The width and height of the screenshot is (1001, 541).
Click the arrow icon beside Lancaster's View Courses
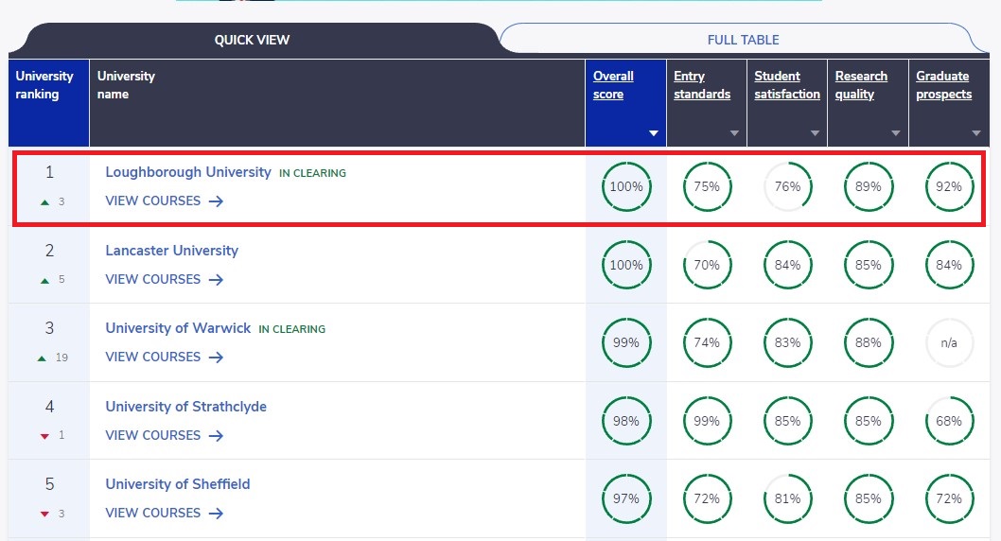(216, 280)
